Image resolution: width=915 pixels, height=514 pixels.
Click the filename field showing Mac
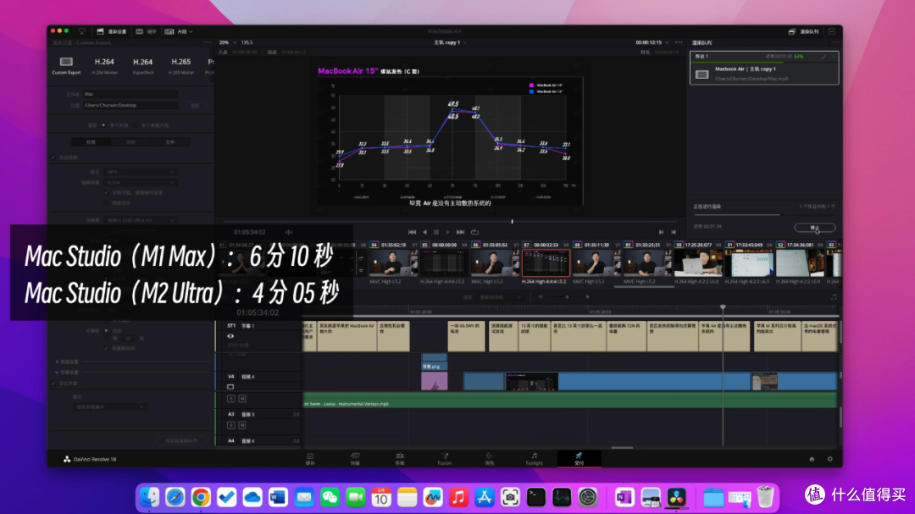tap(130, 94)
